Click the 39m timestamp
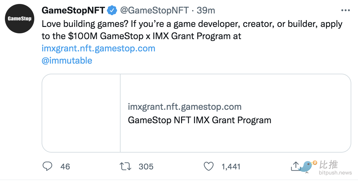This screenshot has height=181, width=358. pos(206,10)
